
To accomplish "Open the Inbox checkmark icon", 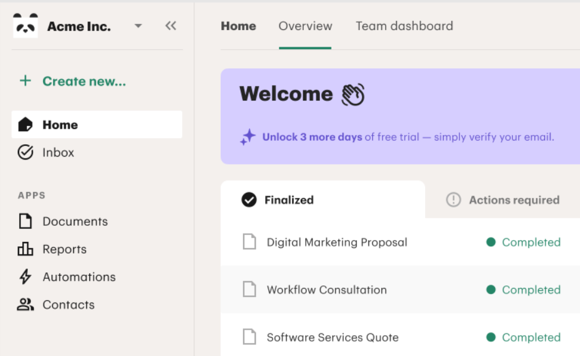I will pos(25,152).
